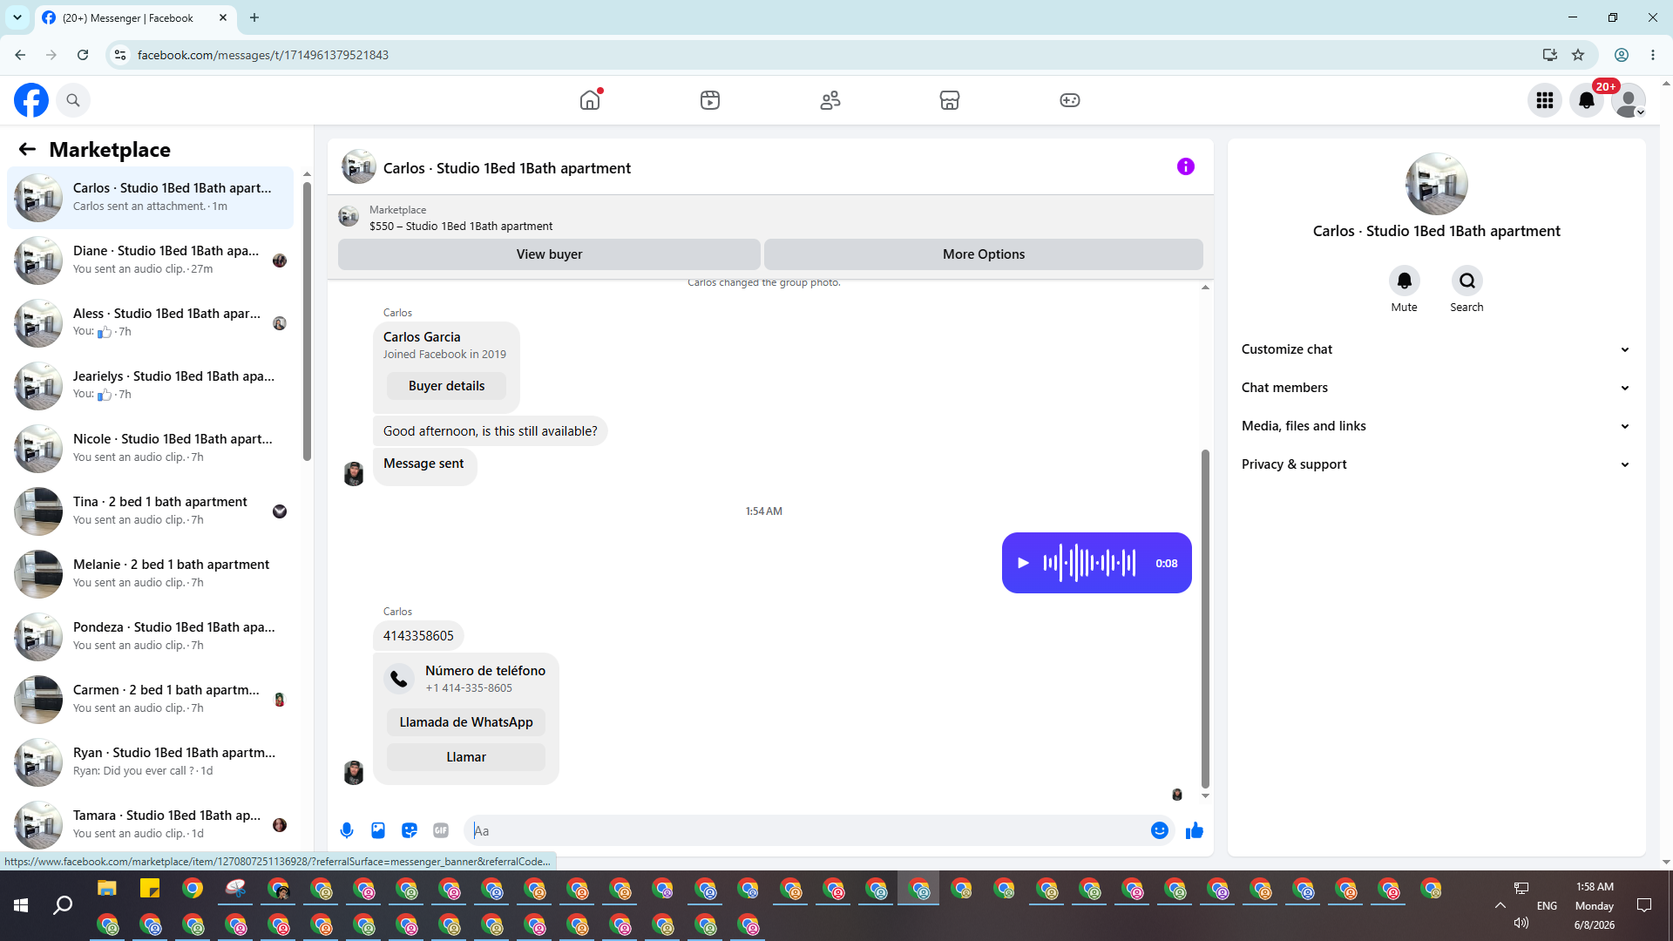Expand Media, files and links section

(1436, 426)
